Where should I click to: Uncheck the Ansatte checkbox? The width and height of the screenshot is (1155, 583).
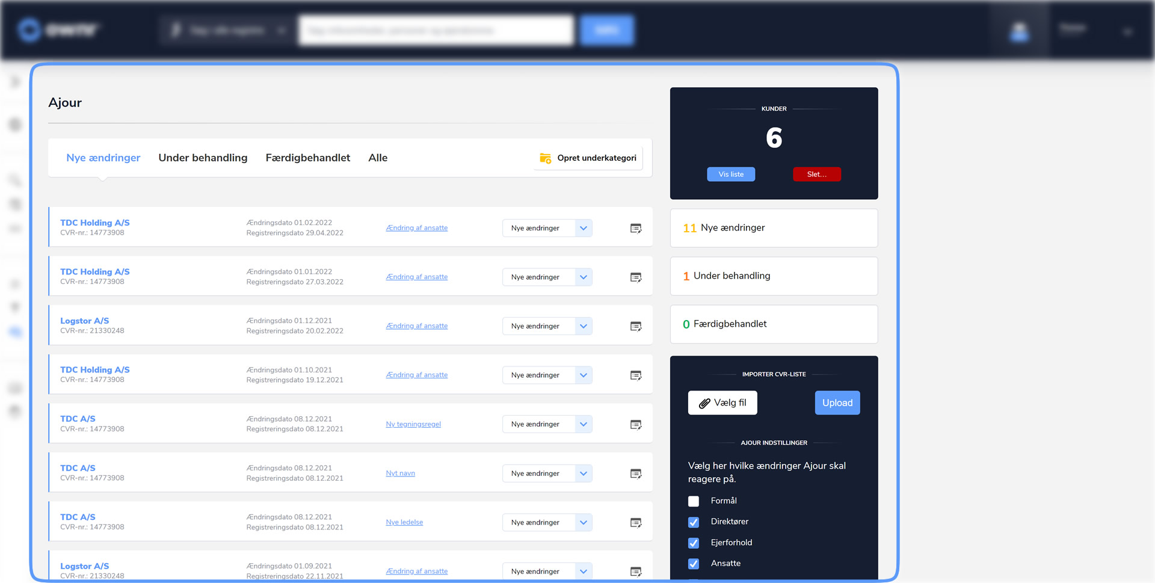(694, 564)
